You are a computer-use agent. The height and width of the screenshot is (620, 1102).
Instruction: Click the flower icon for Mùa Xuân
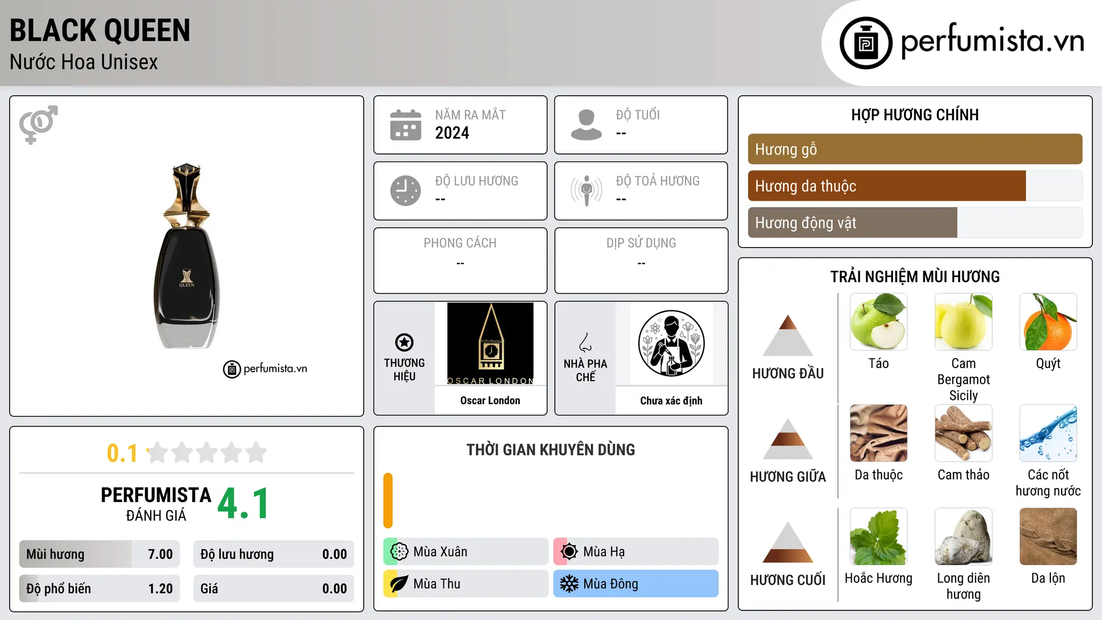pyautogui.click(x=399, y=552)
